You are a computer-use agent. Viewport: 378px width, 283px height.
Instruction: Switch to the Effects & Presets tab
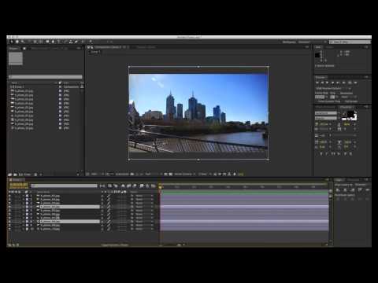point(325,107)
